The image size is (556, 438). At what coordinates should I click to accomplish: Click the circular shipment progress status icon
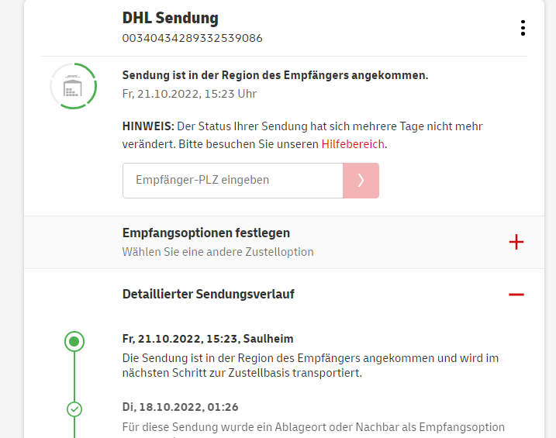coord(74,86)
